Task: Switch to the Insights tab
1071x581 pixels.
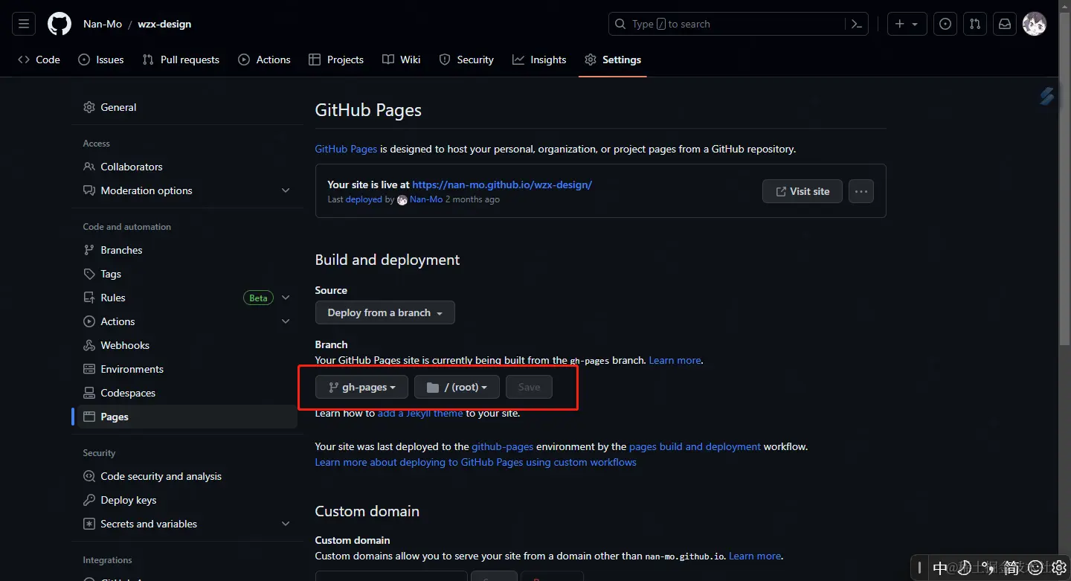Action: 539,60
